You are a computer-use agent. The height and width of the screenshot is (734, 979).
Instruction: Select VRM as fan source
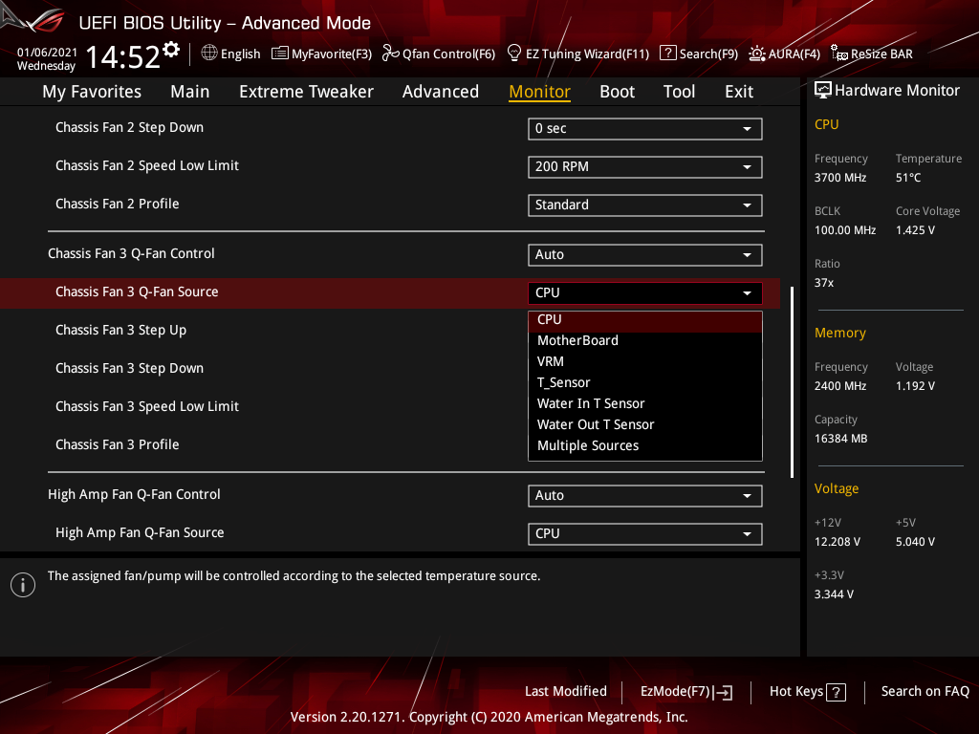tap(645, 362)
